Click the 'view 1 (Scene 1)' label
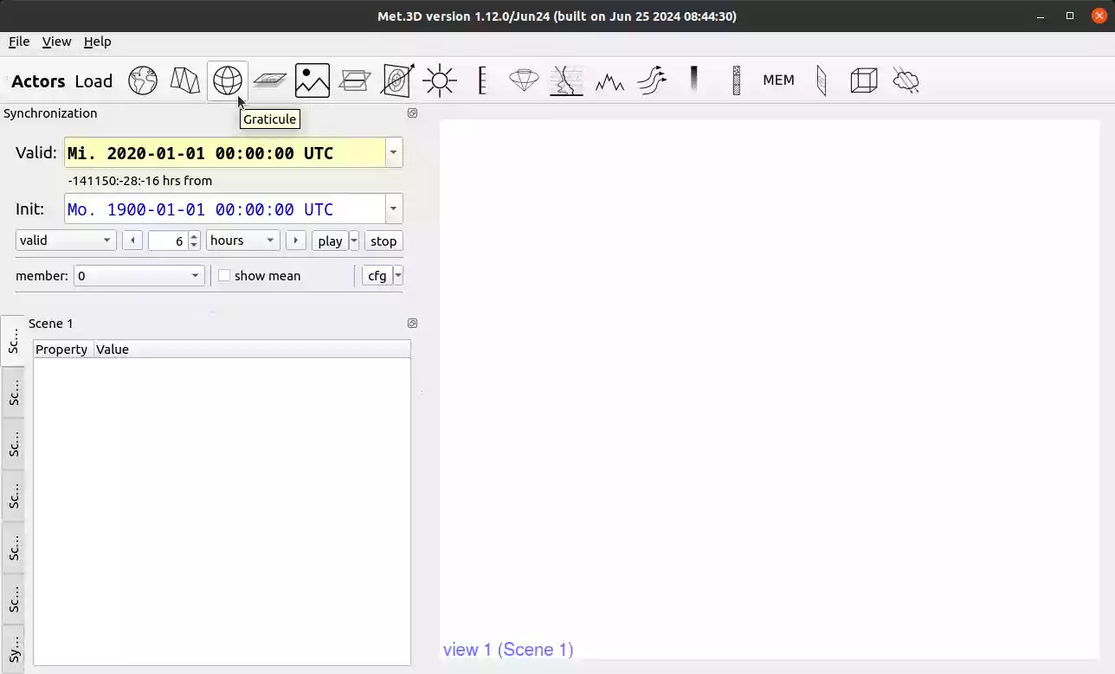 coord(508,650)
